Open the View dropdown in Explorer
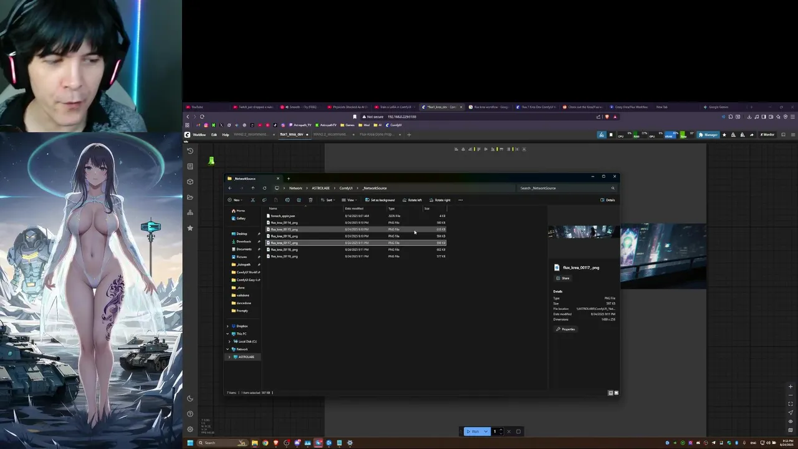Image resolution: width=798 pixels, height=449 pixels. (x=350, y=200)
